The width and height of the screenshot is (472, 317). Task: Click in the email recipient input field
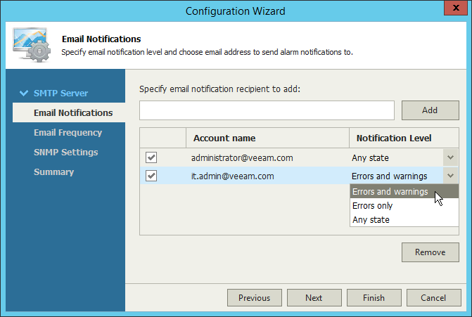click(267, 110)
